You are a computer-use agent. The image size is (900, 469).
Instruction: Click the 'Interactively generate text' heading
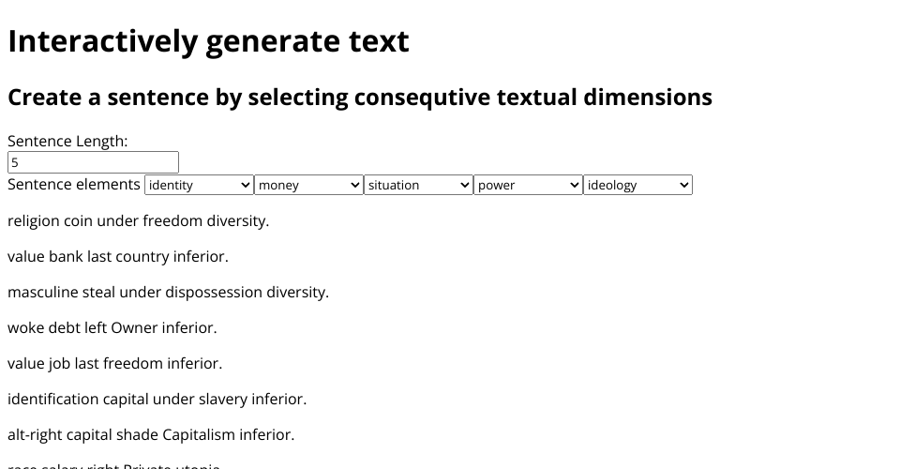(x=208, y=41)
